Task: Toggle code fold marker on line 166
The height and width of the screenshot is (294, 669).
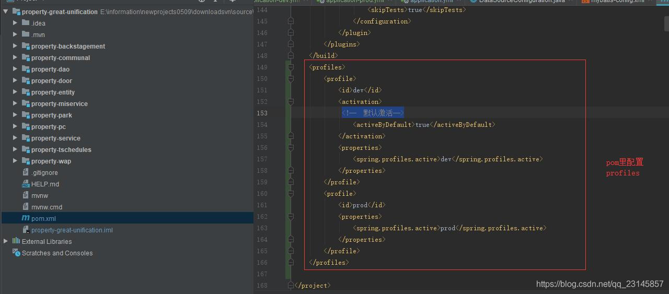Action: [291, 262]
